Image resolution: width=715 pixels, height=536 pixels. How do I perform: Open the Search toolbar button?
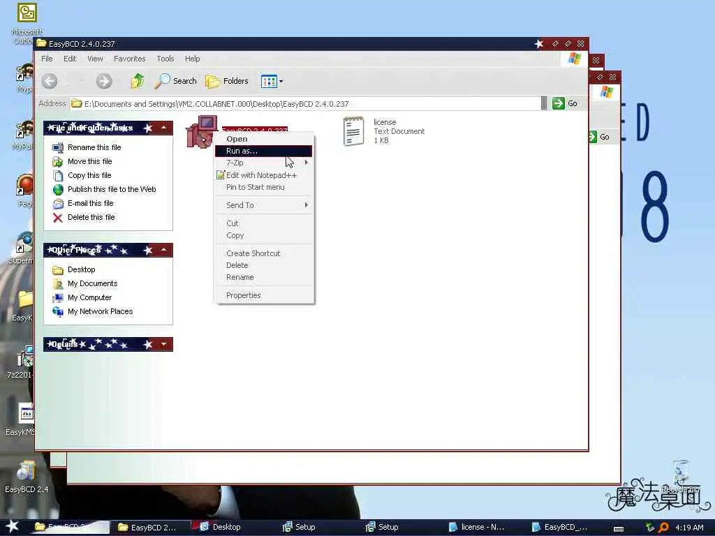click(175, 81)
